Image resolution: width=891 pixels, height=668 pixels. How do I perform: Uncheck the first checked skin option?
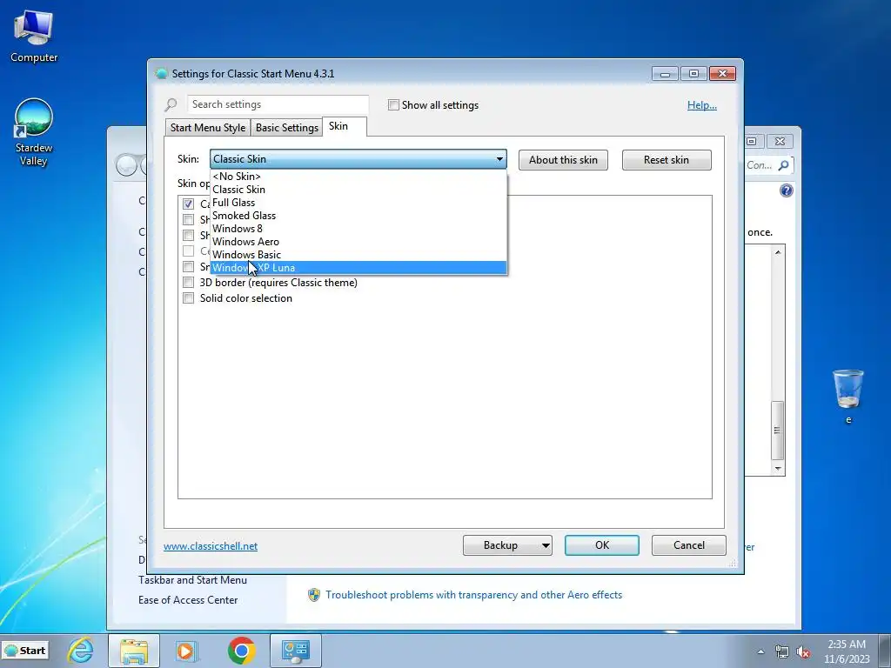click(x=188, y=204)
